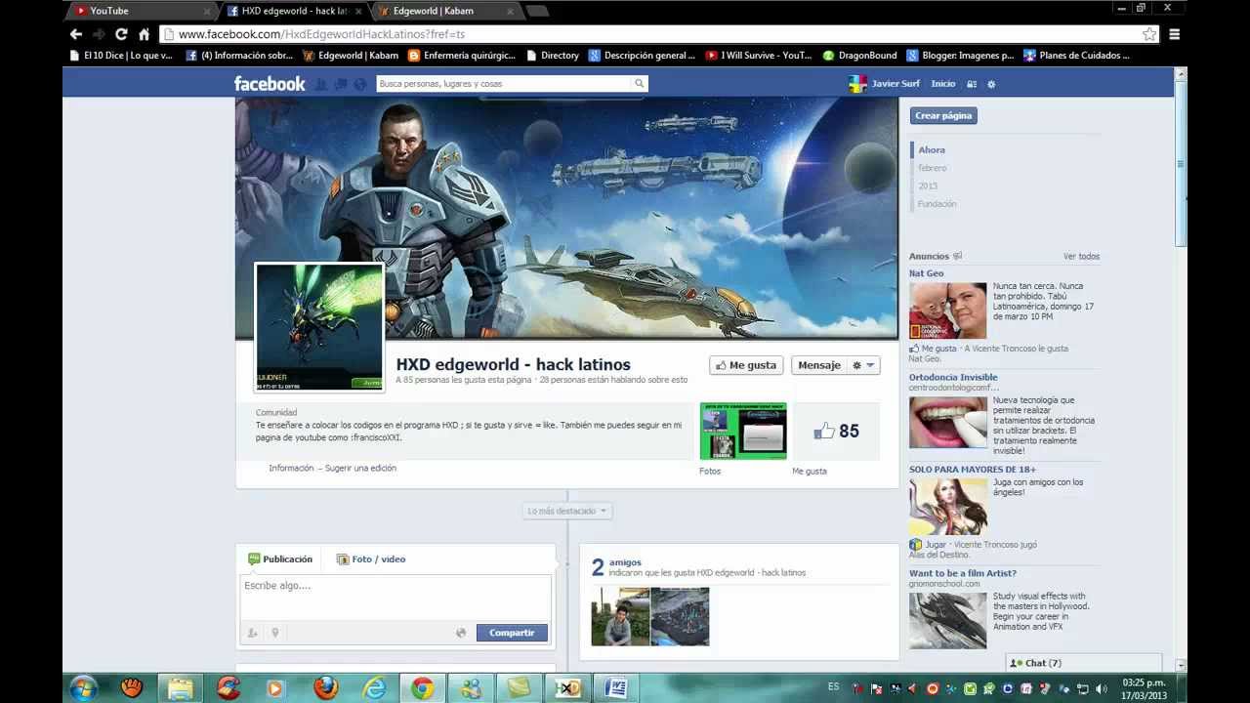Screen dimensions: 1250x703
Task: Open the privacy shortcuts lock icon
Action: 974,84
